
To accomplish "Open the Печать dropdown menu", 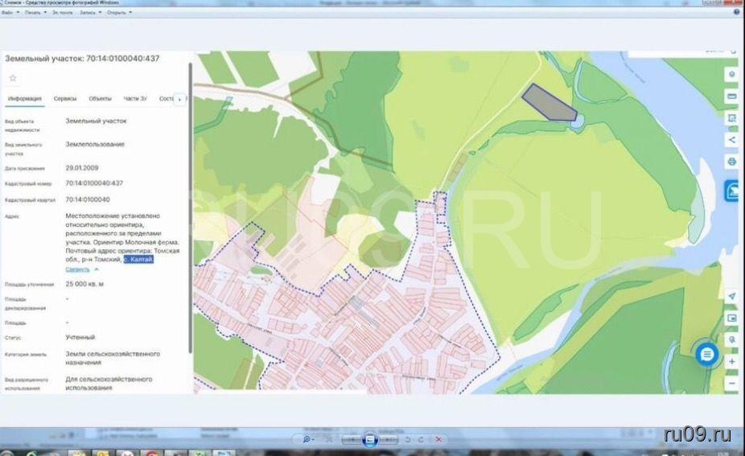I will coord(35,13).
